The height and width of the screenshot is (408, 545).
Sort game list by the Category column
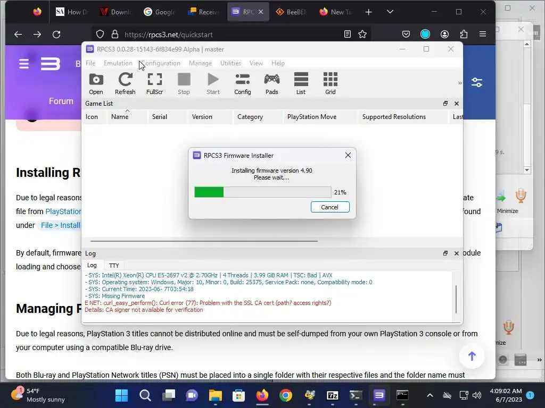pos(258,117)
